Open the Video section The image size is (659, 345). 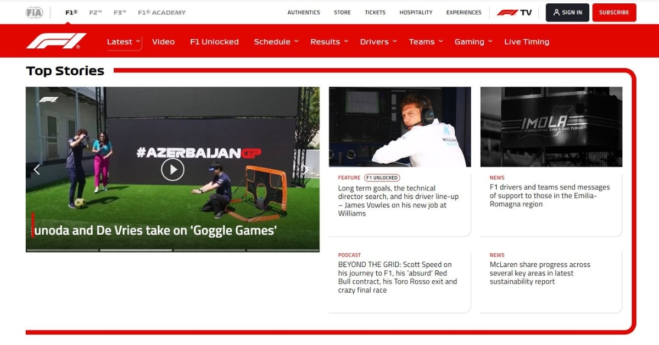[163, 42]
